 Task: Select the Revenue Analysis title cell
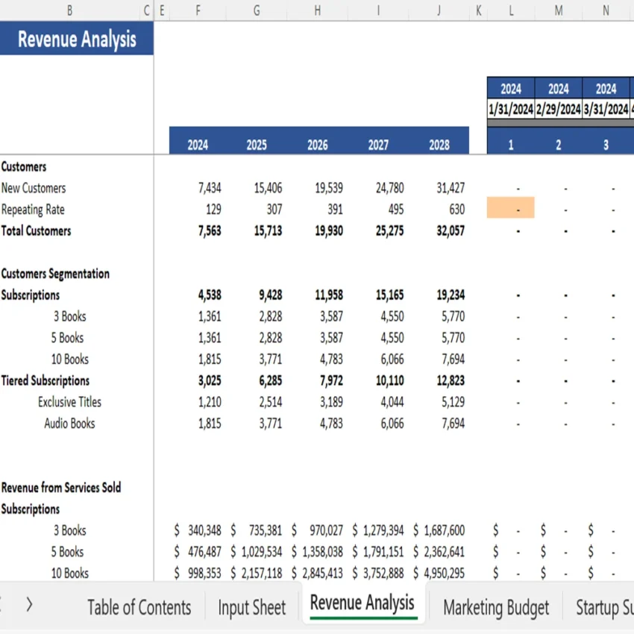click(x=77, y=39)
